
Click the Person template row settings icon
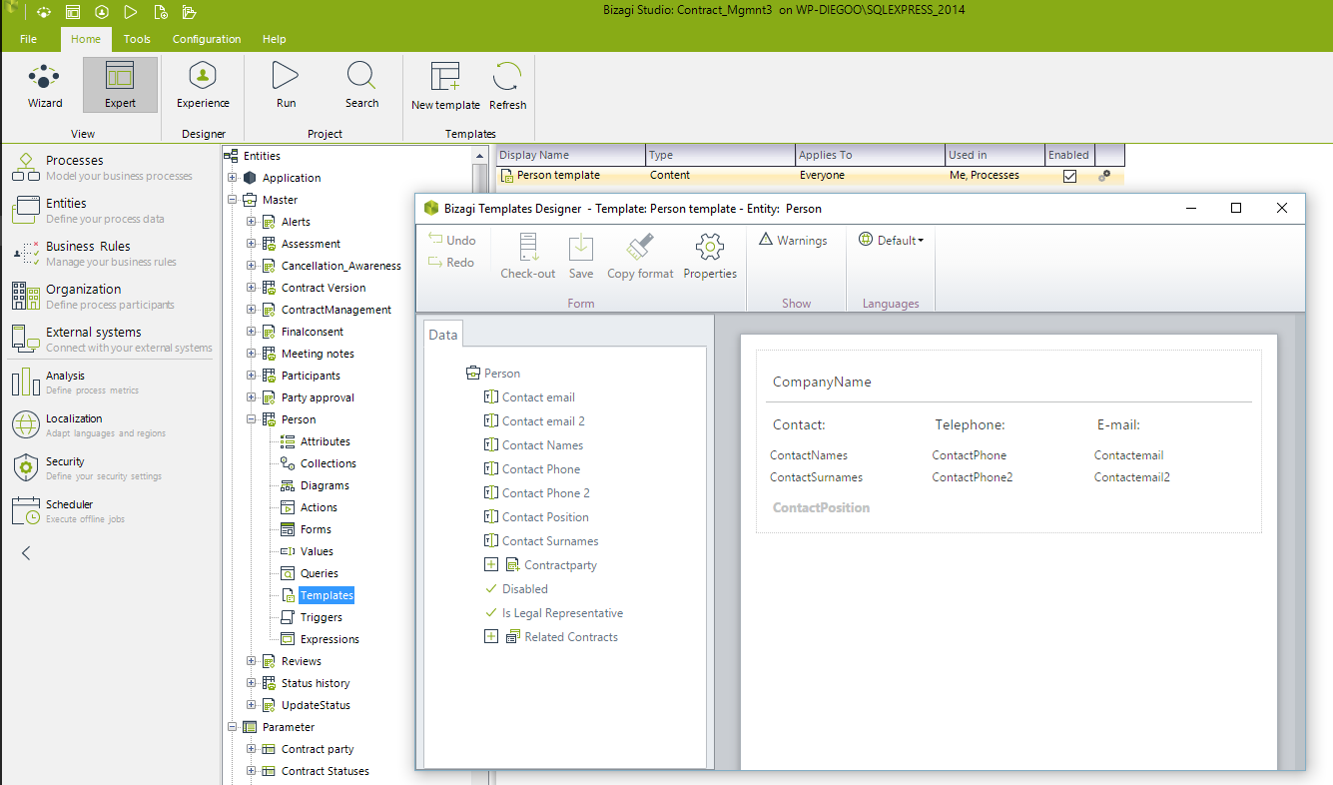[1104, 175]
